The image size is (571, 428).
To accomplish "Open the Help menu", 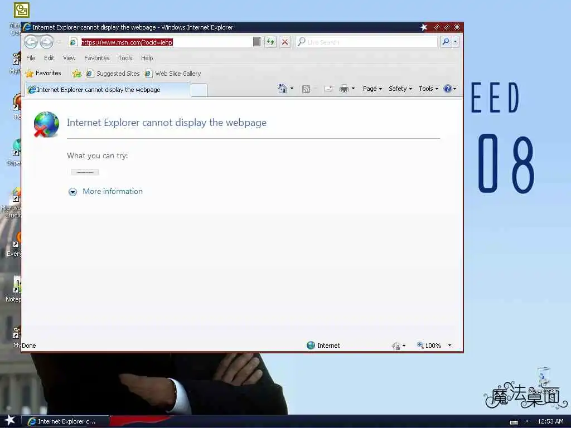I will click(147, 58).
